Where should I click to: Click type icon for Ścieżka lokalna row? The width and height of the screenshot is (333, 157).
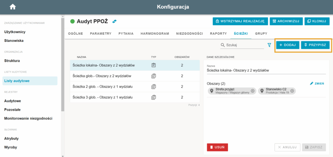click(x=153, y=65)
